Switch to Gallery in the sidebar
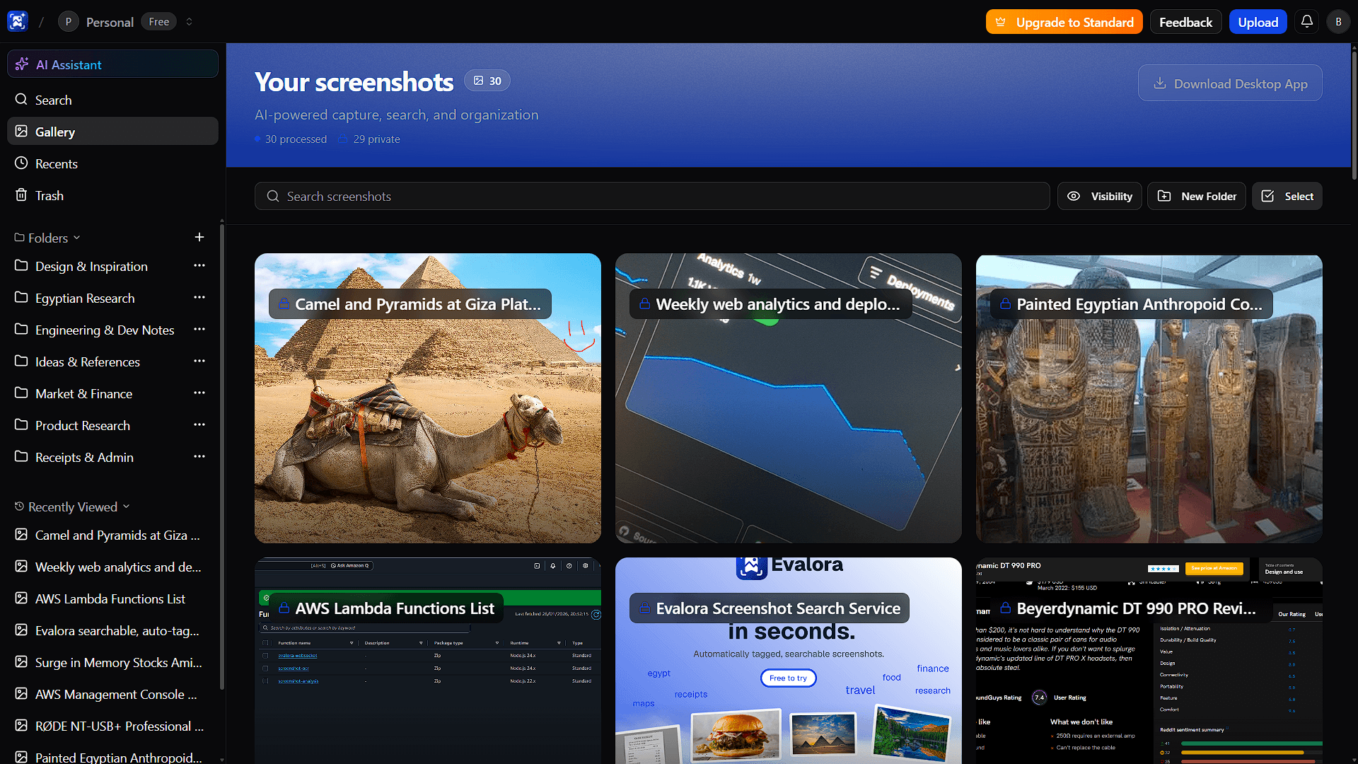 55,132
